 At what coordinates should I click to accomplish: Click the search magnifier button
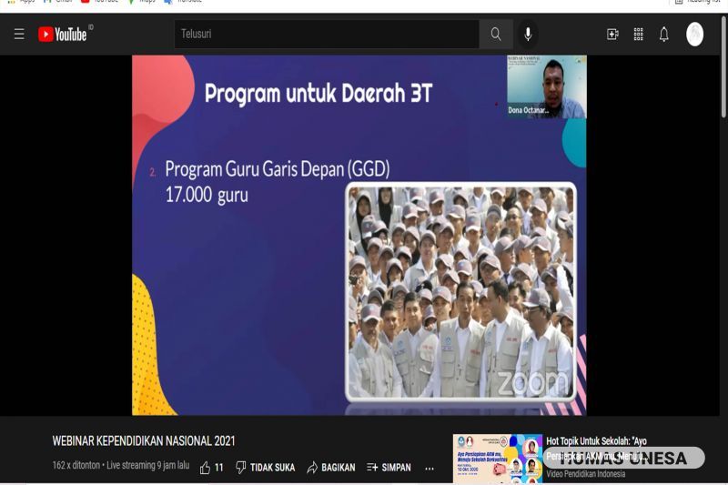point(496,34)
